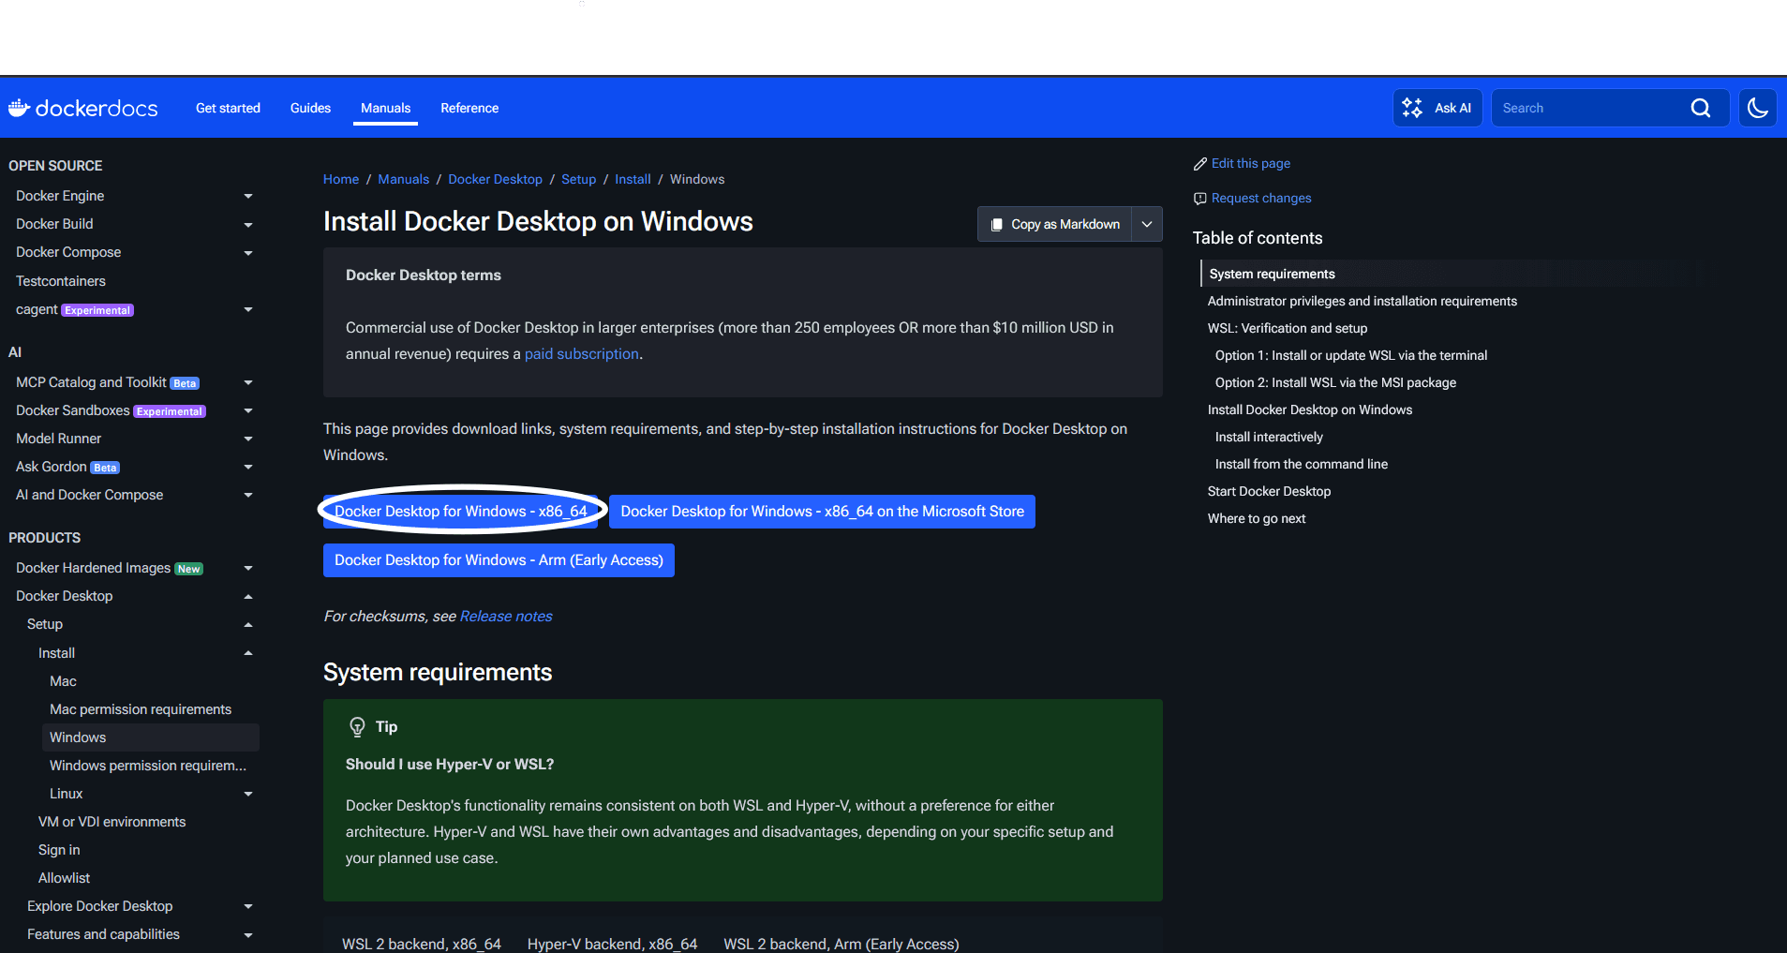
Task: Click Setup in the breadcrumb
Action: pyautogui.click(x=578, y=179)
